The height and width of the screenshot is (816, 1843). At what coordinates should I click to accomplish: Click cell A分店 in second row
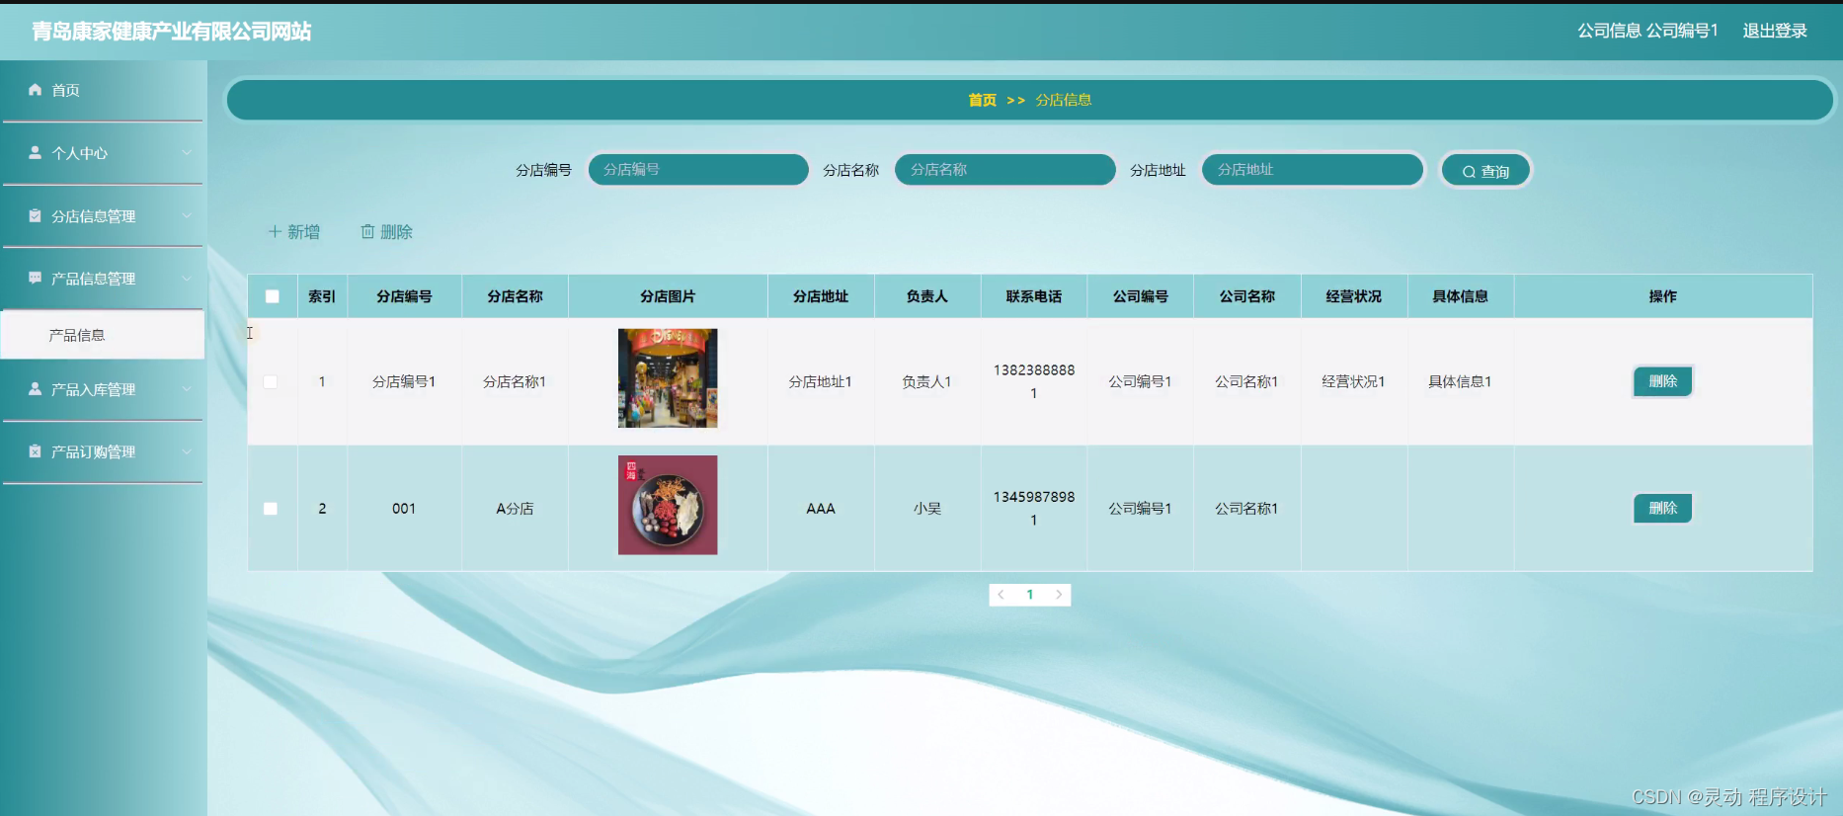click(x=515, y=509)
